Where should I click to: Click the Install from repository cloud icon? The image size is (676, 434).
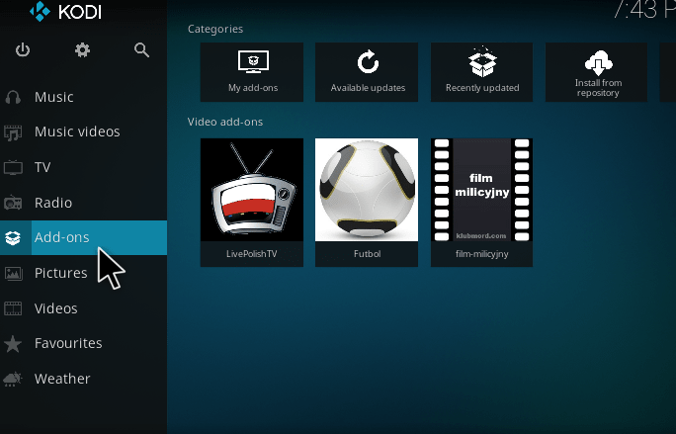click(x=598, y=62)
